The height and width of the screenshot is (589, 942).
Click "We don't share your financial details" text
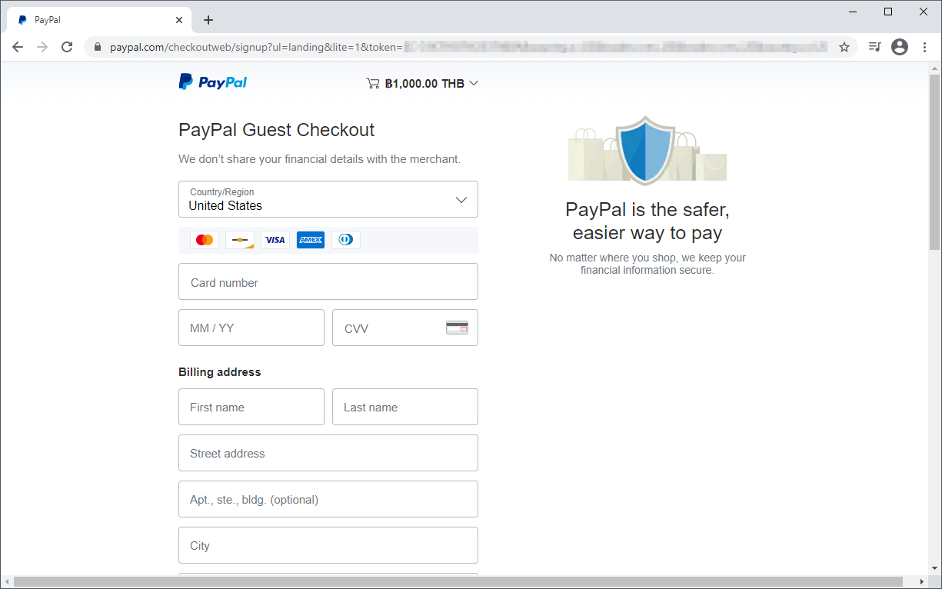319,159
